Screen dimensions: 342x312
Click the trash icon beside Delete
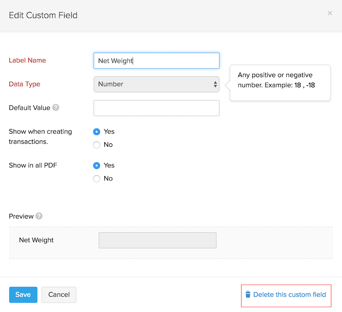tap(248, 295)
